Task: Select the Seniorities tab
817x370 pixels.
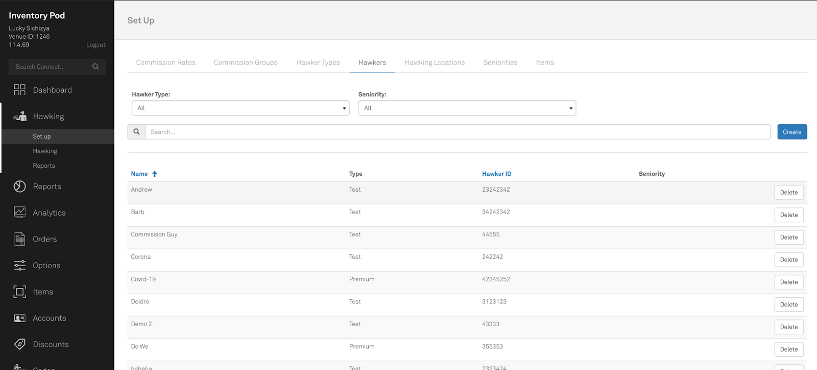Action: click(x=500, y=63)
